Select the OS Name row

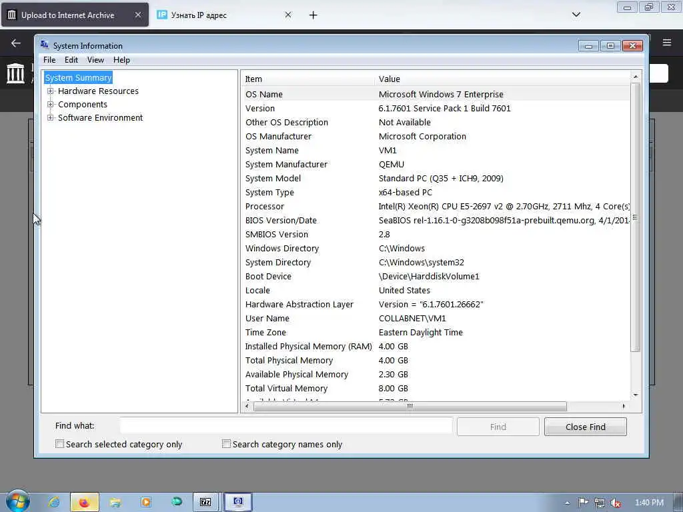tap(436, 95)
